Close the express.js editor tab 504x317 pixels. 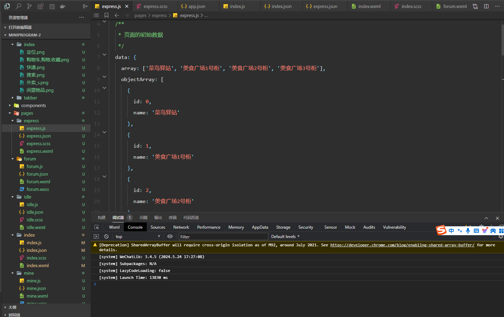pyautogui.click(x=127, y=6)
